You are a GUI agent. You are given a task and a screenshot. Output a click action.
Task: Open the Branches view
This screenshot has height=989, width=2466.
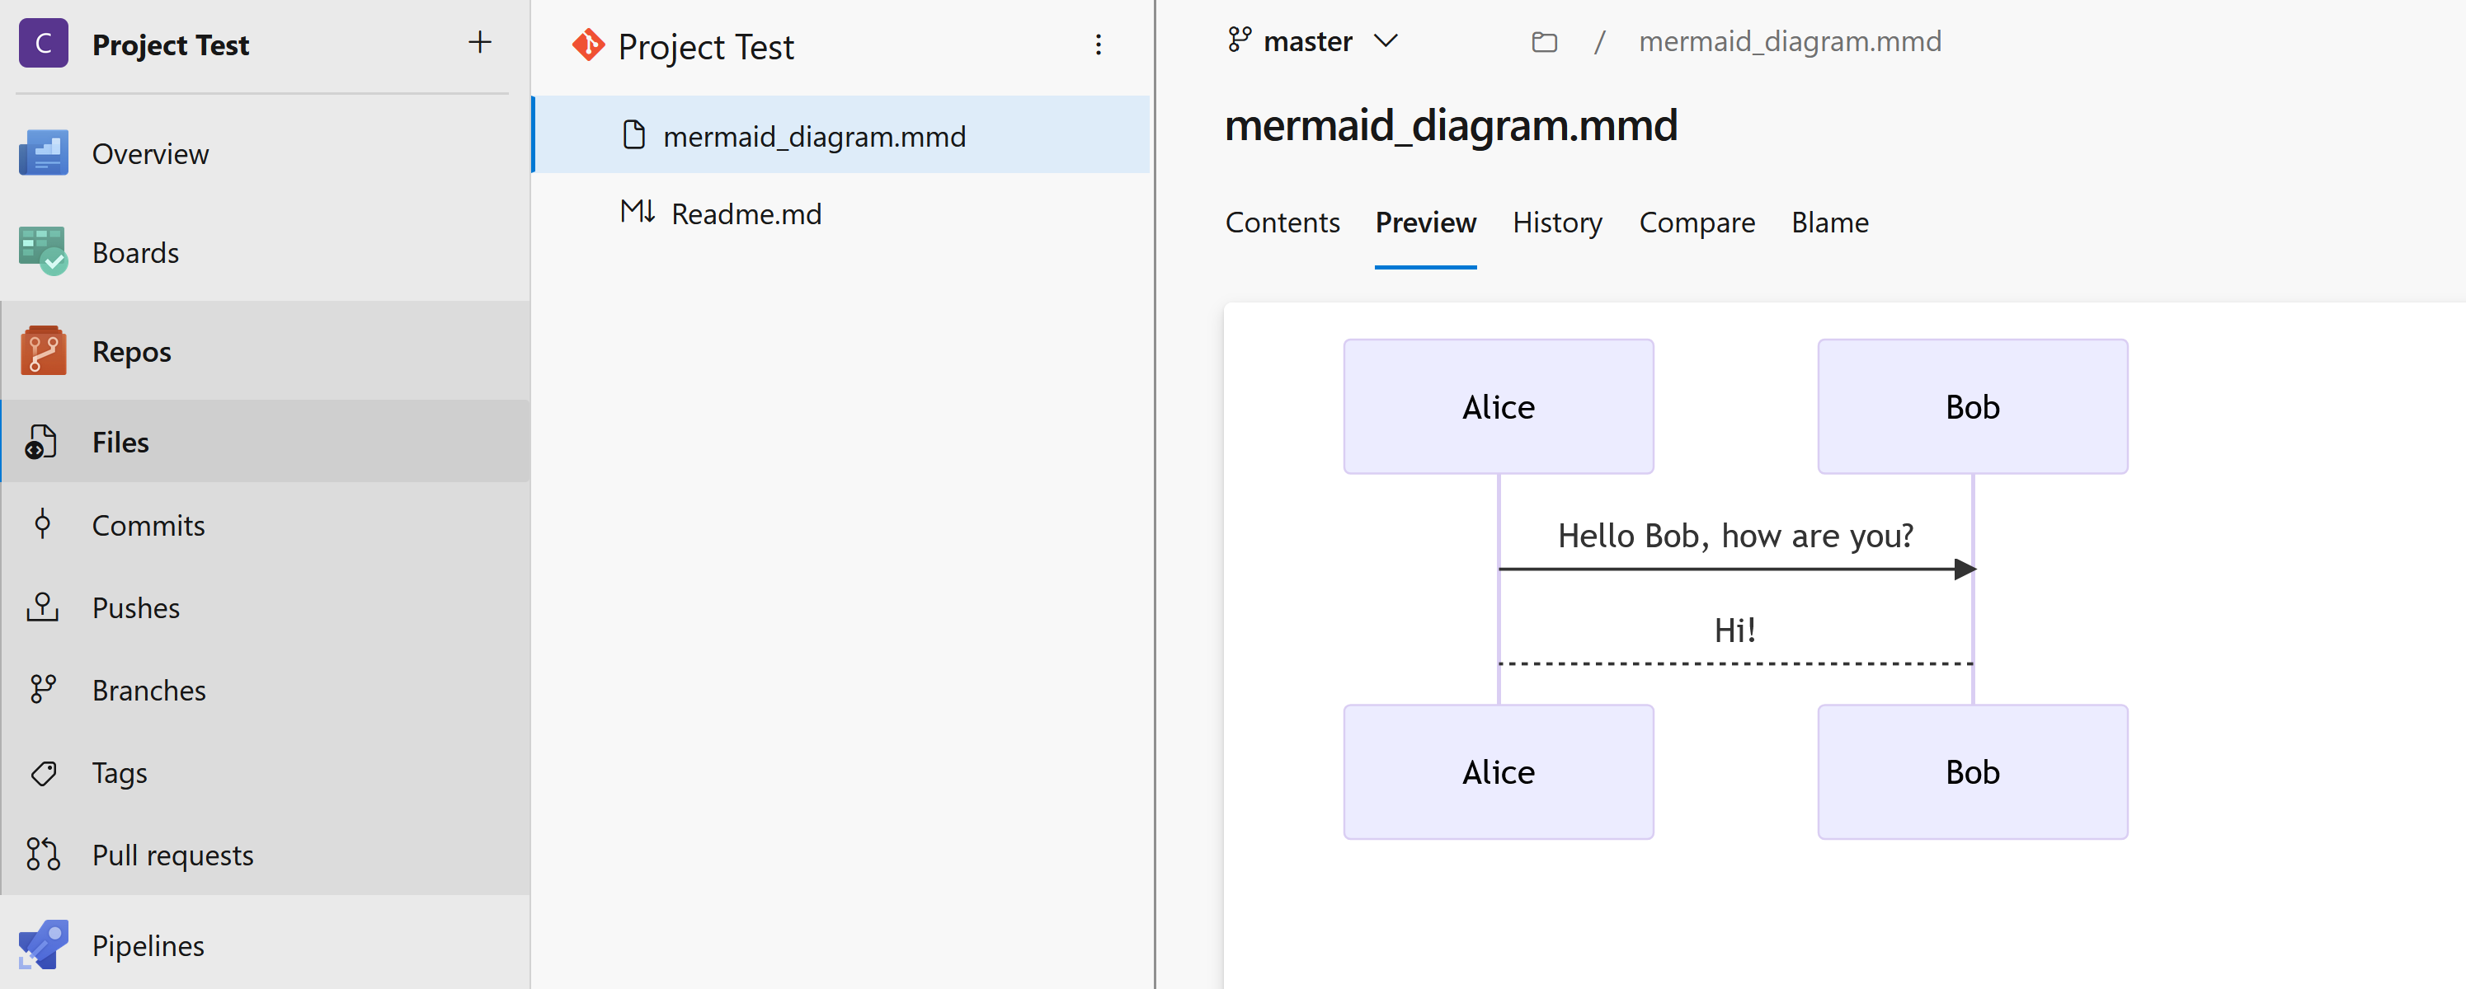[149, 690]
